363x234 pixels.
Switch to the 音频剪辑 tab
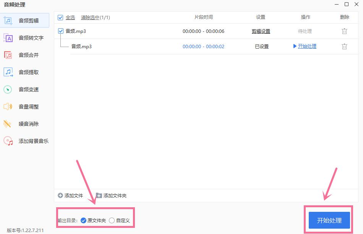pos(24,20)
